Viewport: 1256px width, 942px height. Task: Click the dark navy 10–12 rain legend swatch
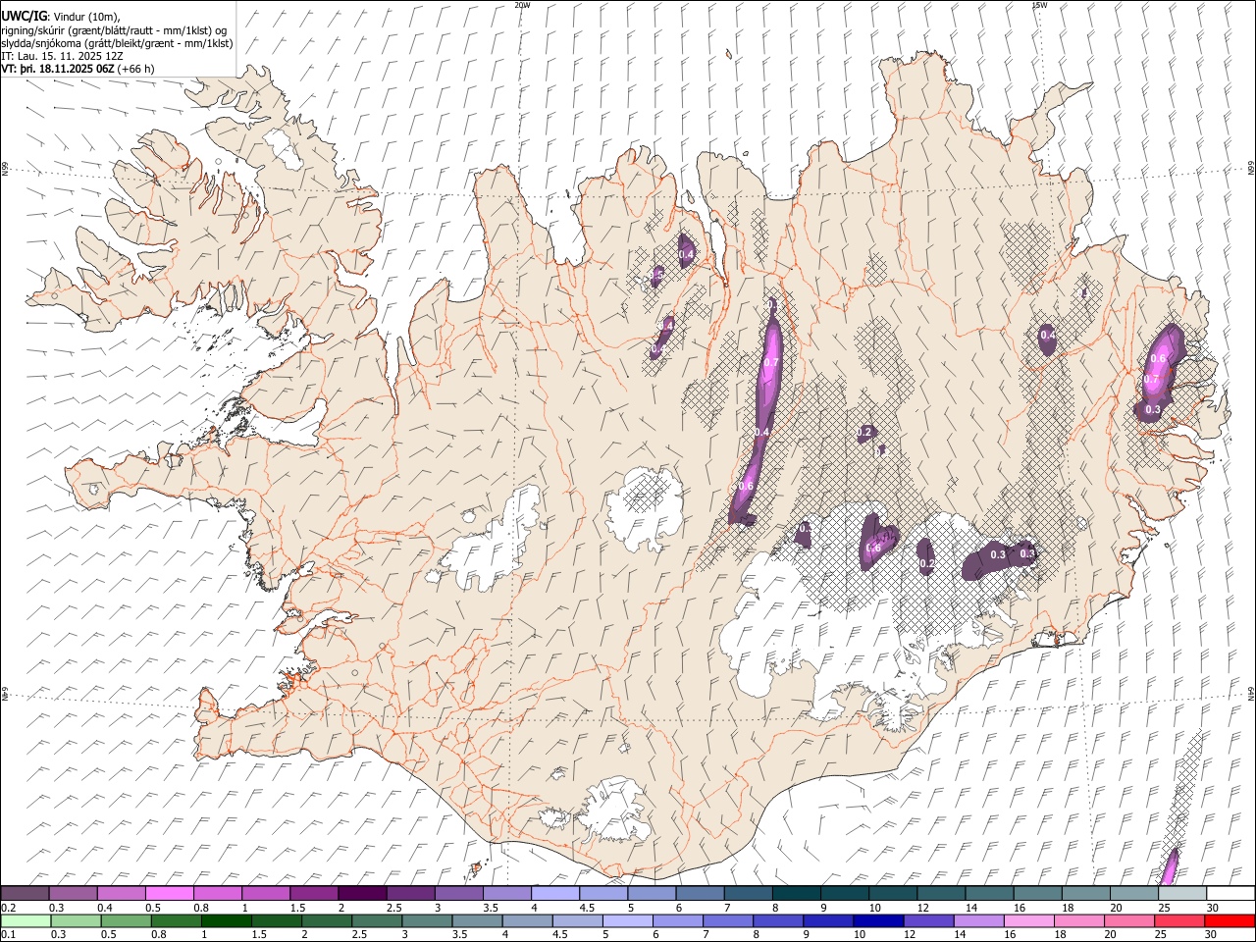(878, 920)
